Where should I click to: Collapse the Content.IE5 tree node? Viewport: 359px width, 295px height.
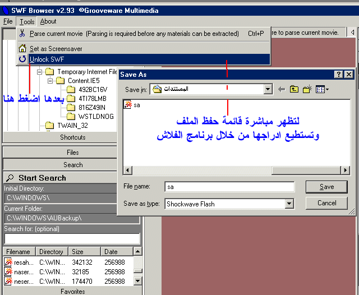click(50, 81)
